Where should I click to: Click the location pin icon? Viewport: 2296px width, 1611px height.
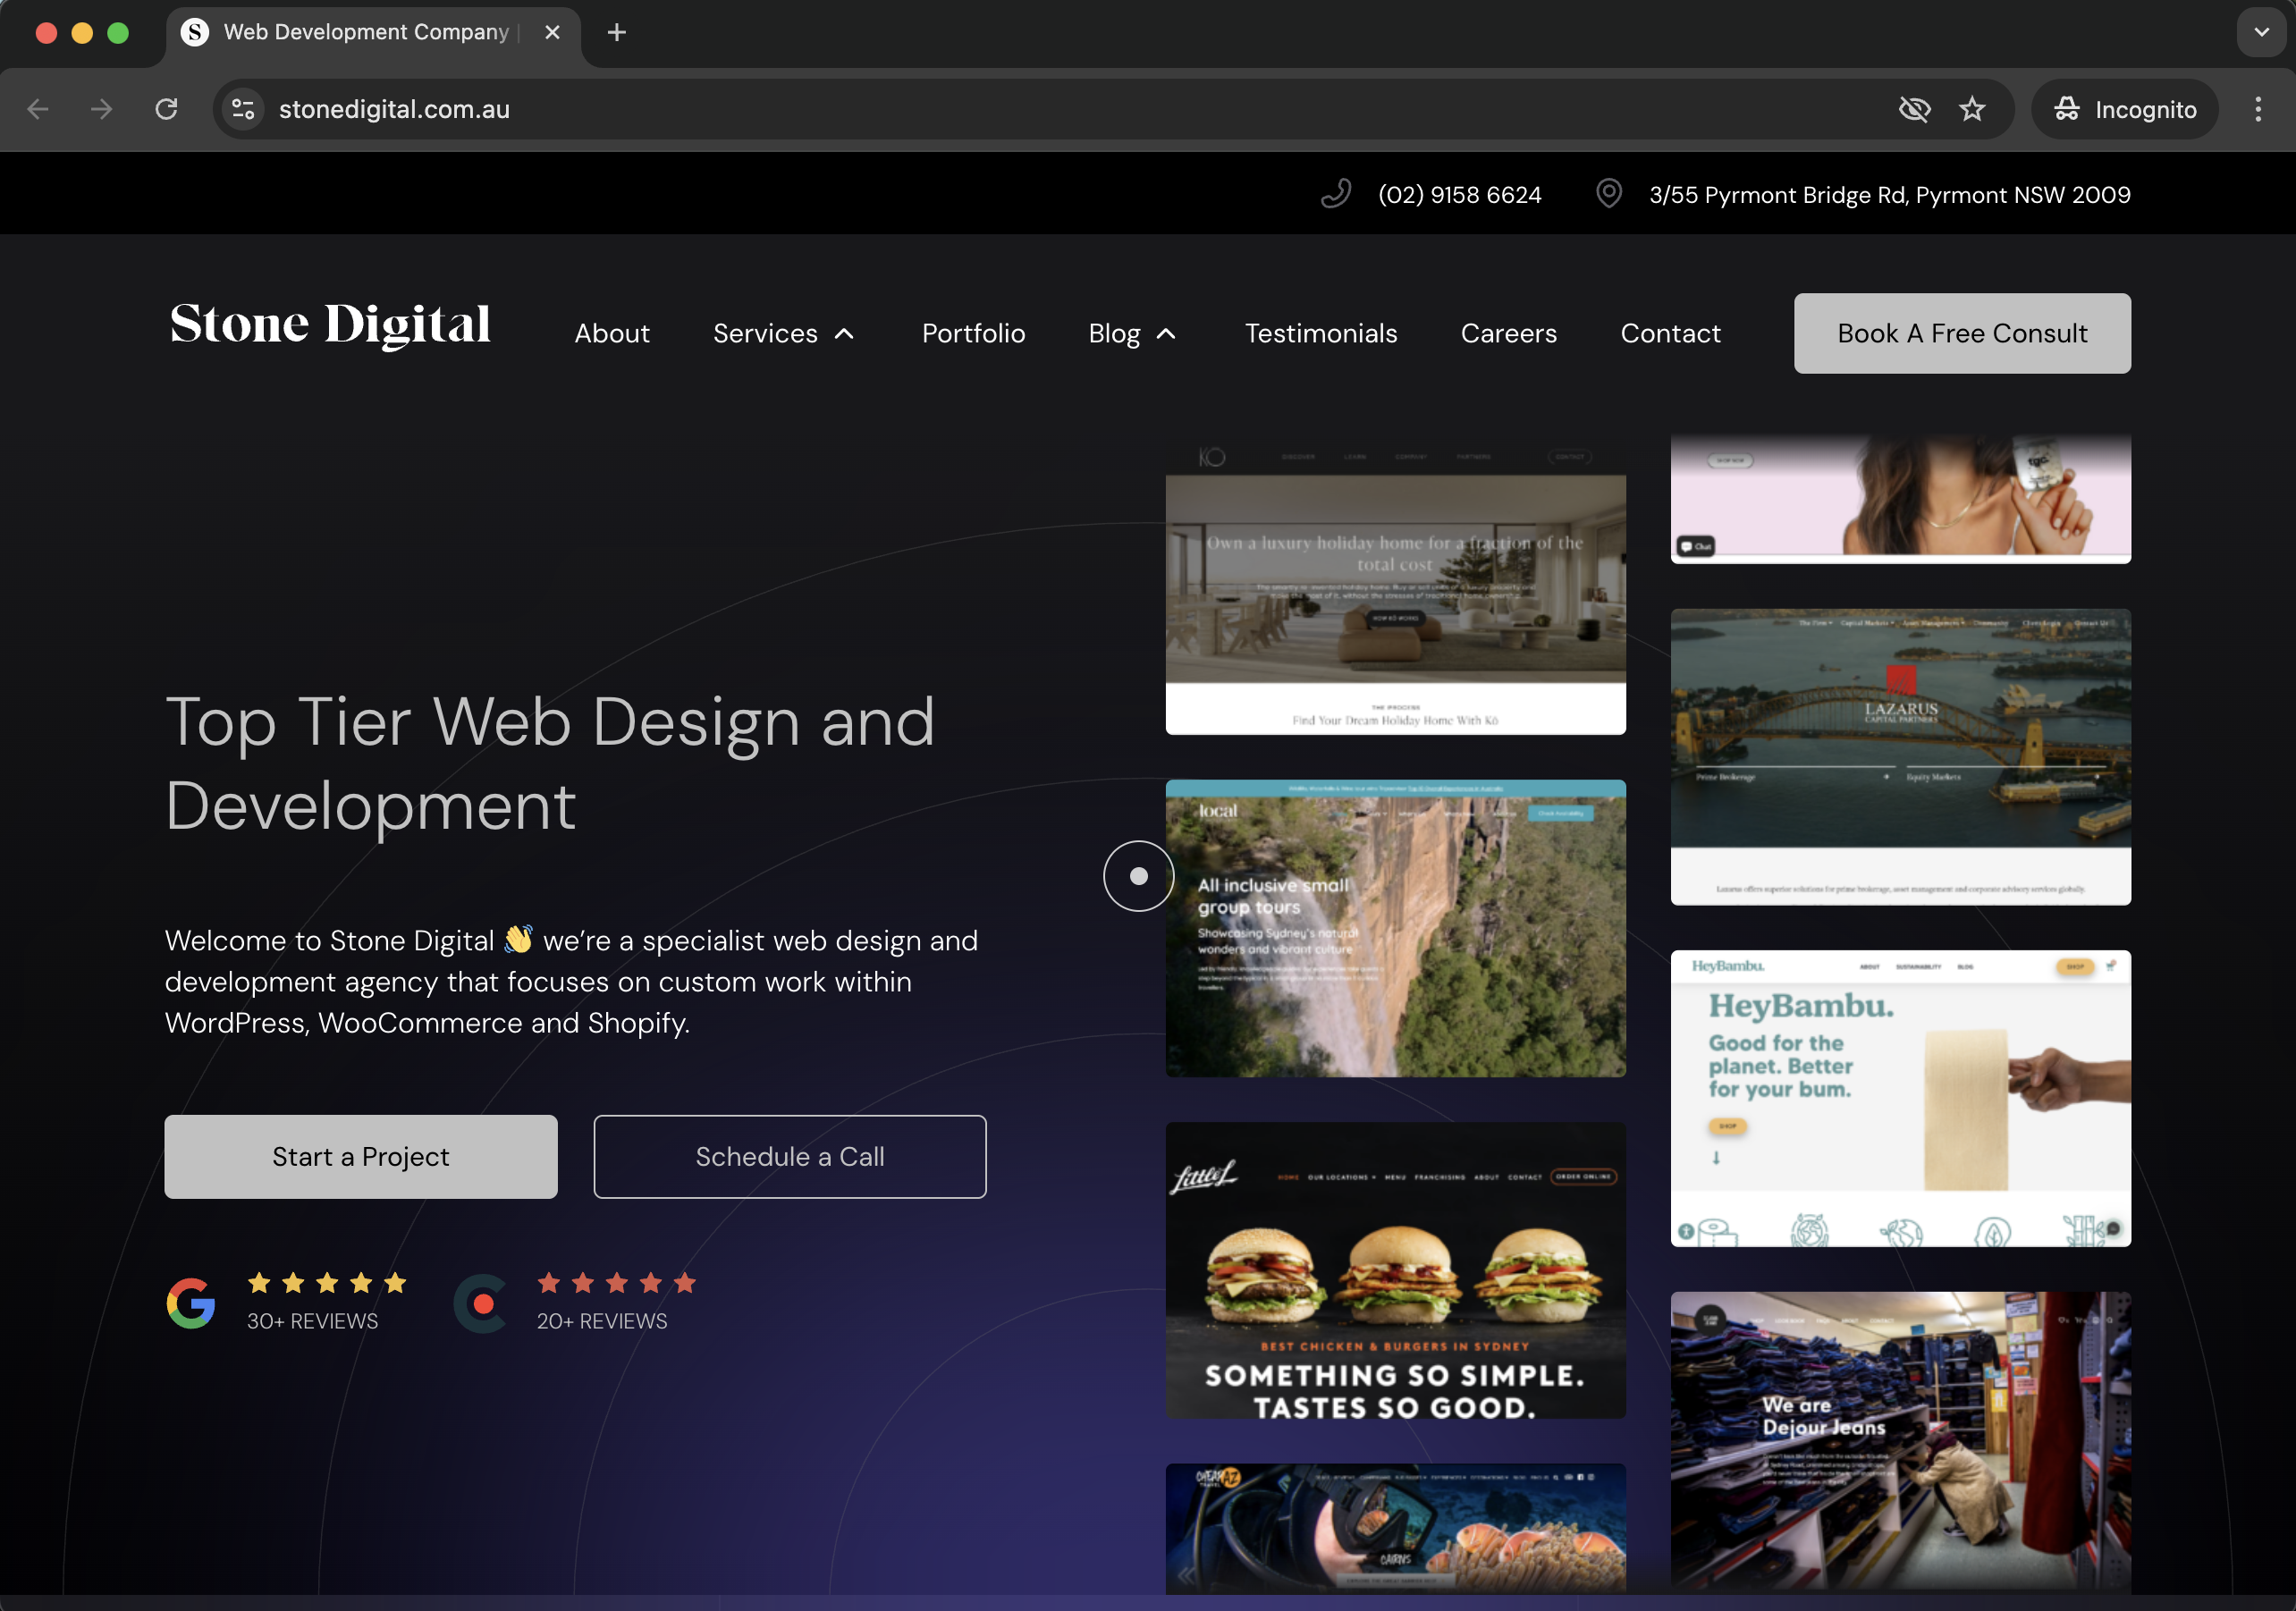(1608, 193)
